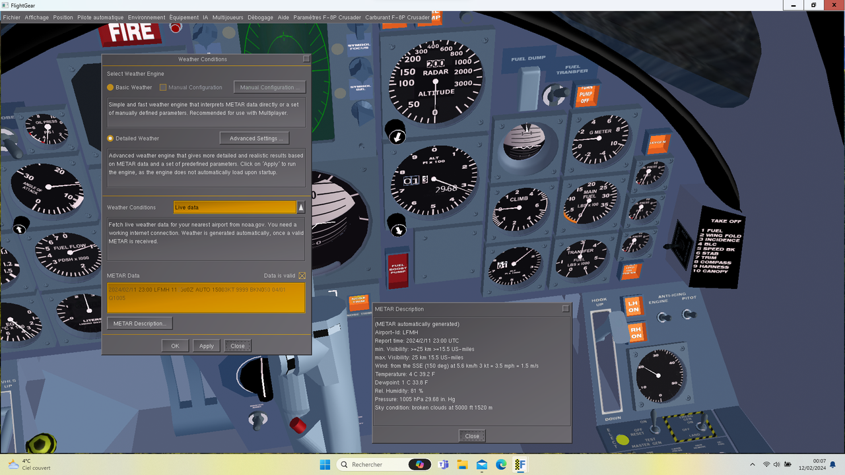Screen dimensions: 845x475
Task: Pull the Fuel Dump lever
Action: point(529,87)
